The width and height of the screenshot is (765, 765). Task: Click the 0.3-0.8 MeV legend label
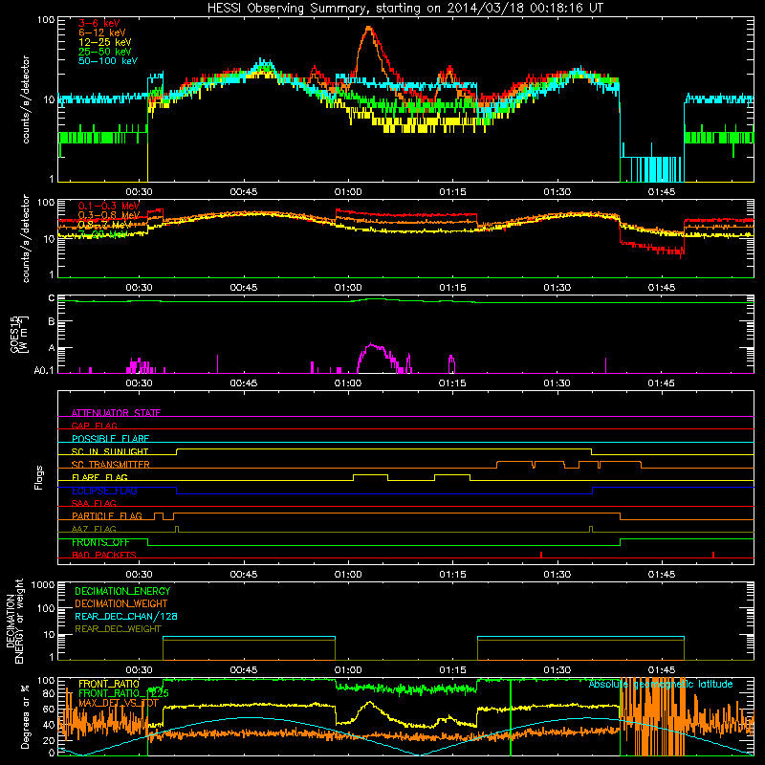(109, 215)
